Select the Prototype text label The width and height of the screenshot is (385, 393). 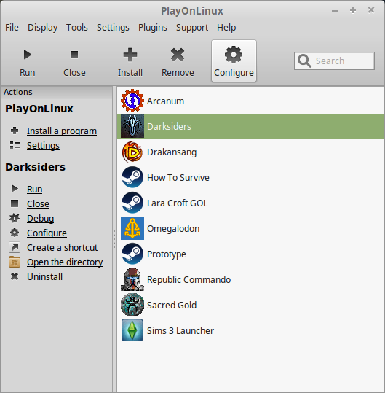[167, 254]
